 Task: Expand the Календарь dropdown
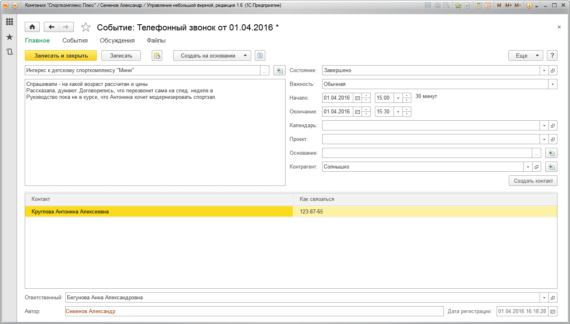point(544,126)
